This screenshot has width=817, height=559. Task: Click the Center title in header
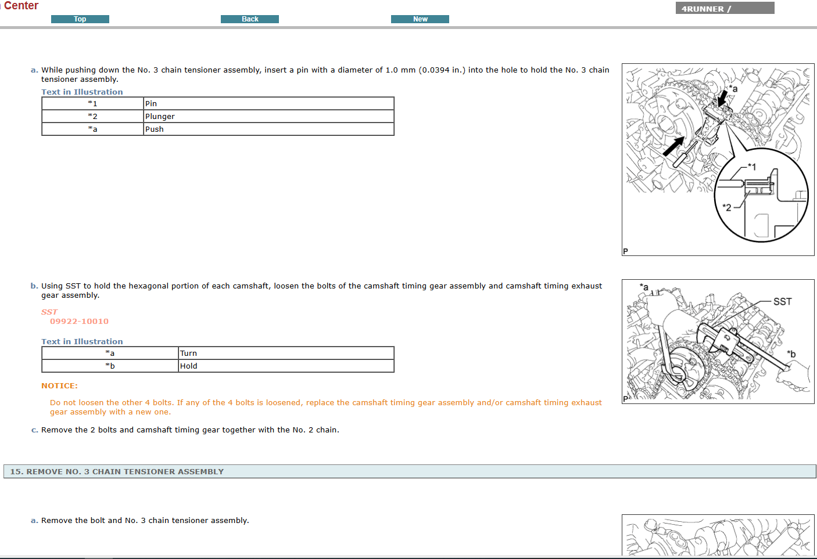(x=21, y=6)
